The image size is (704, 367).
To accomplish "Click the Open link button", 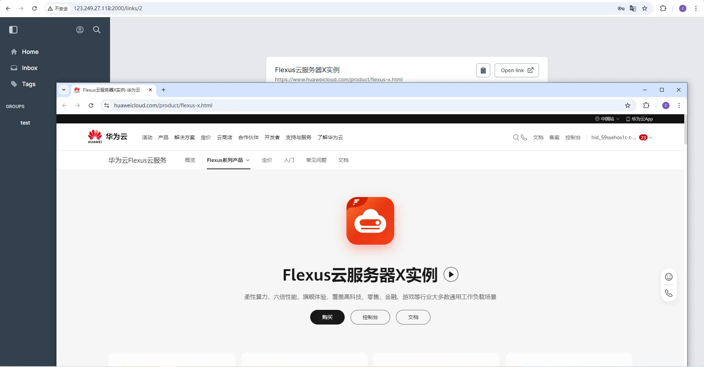I will pos(517,70).
